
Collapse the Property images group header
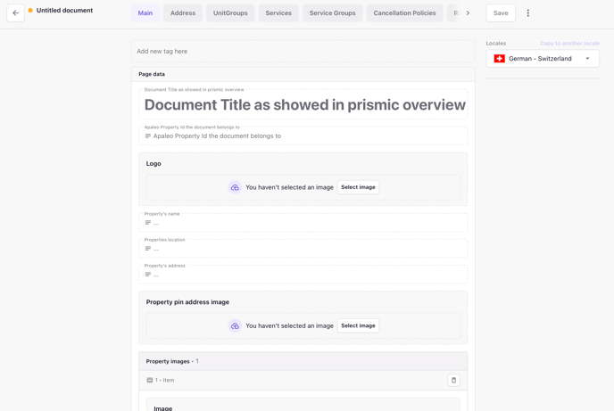(303, 361)
